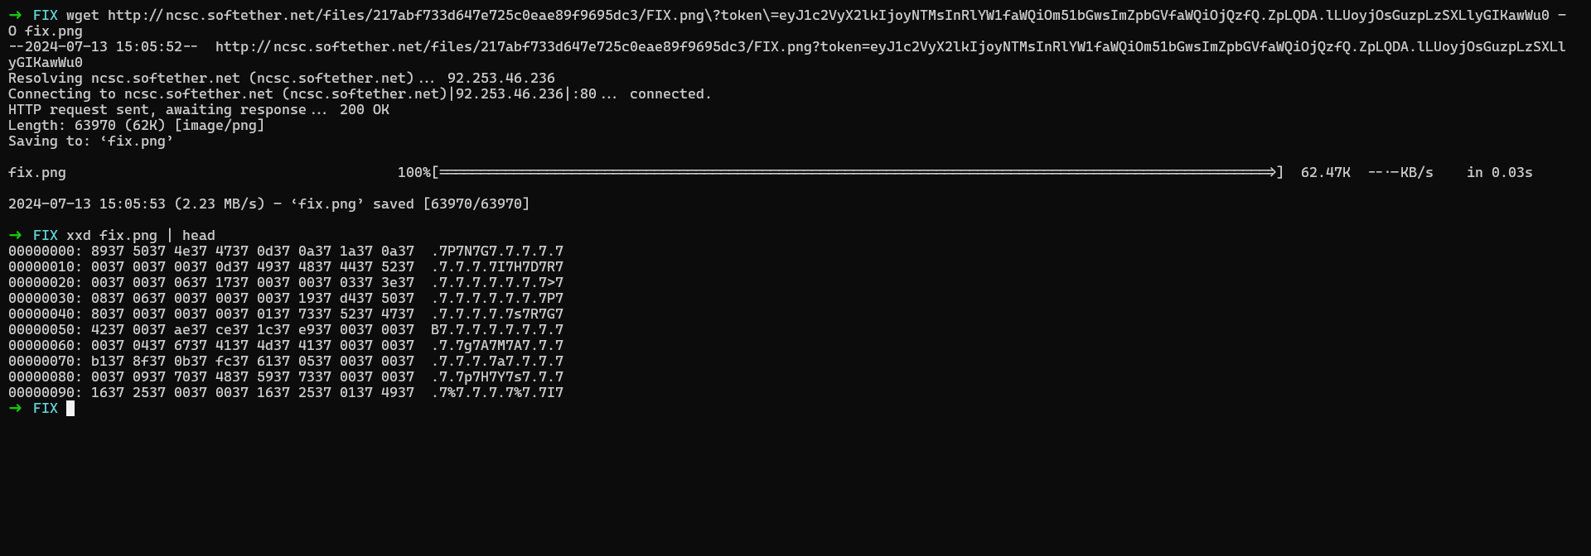Click the "Saving to: 'fix.png'" line
The height and width of the screenshot is (556, 1591).
tap(91, 141)
